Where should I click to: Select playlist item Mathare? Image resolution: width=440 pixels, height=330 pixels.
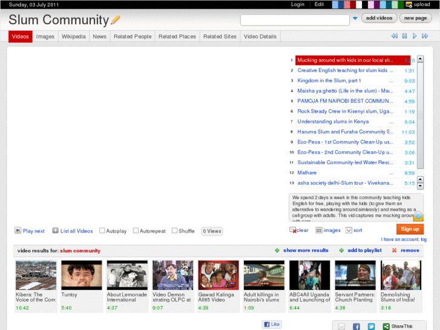[x=352, y=173]
